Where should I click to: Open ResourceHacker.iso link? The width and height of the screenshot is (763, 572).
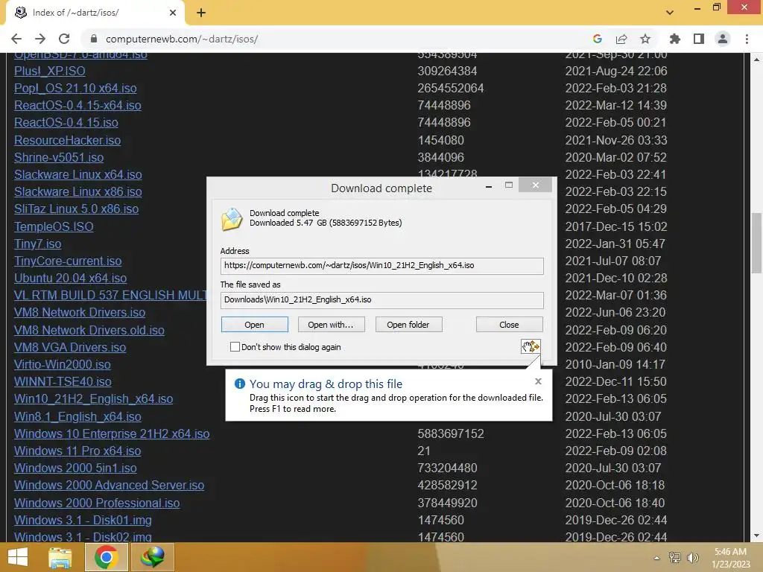[68, 140]
